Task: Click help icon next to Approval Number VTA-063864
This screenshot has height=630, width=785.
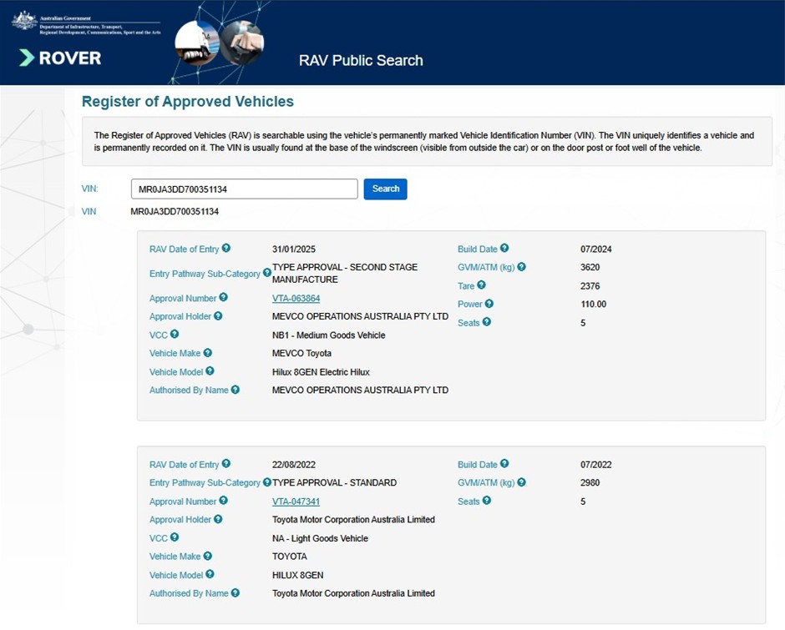Action: click(224, 298)
